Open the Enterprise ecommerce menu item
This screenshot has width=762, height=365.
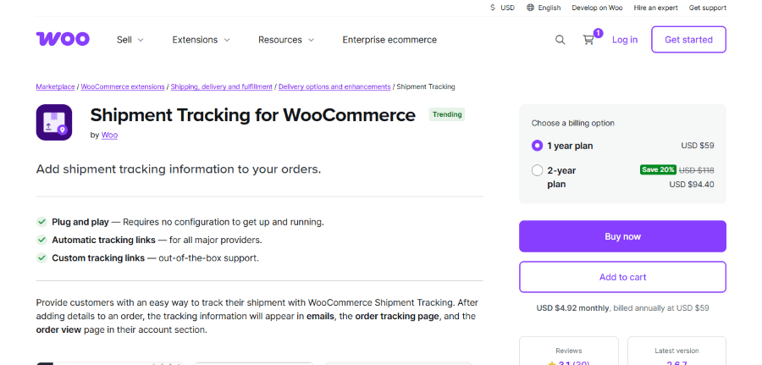(x=389, y=40)
